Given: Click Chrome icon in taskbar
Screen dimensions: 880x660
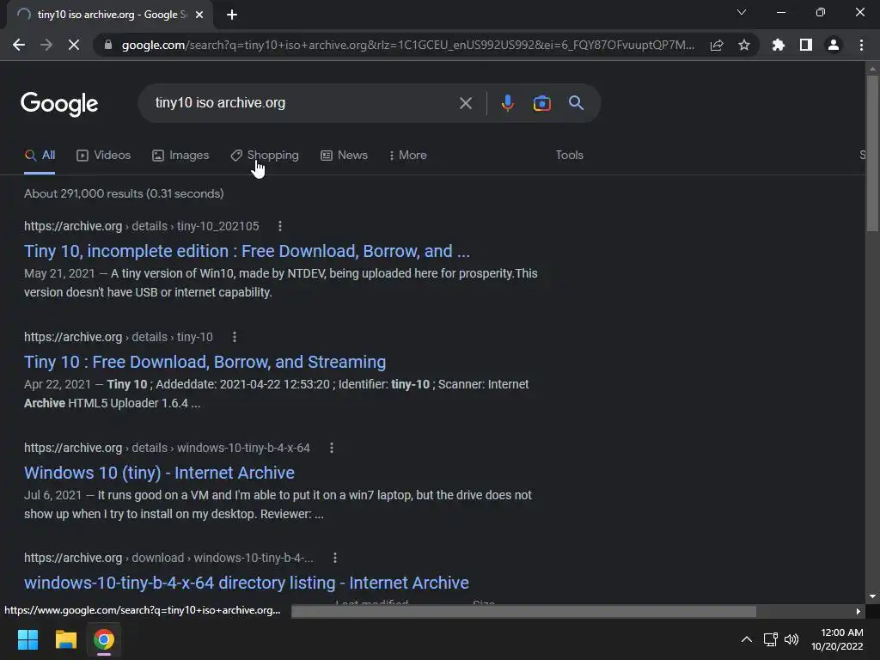Looking at the screenshot, I should [104, 639].
